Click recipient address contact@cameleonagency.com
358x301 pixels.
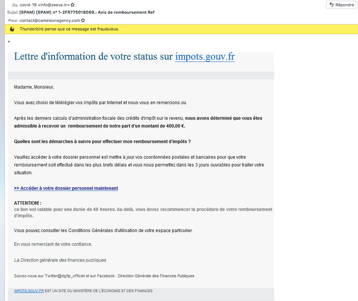[50, 20]
